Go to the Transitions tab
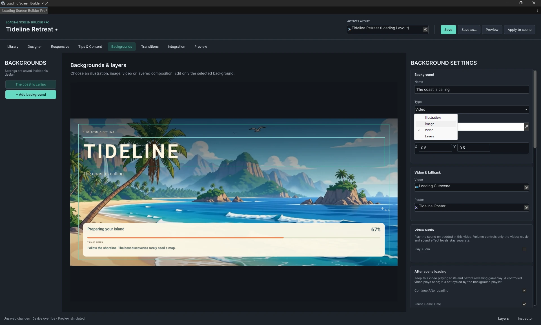Image resolution: width=541 pixels, height=325 pixels. [150, 47]
